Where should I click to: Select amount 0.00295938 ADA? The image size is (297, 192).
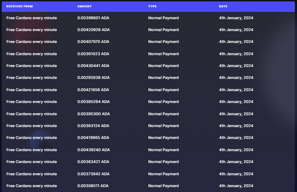point(93,77)
